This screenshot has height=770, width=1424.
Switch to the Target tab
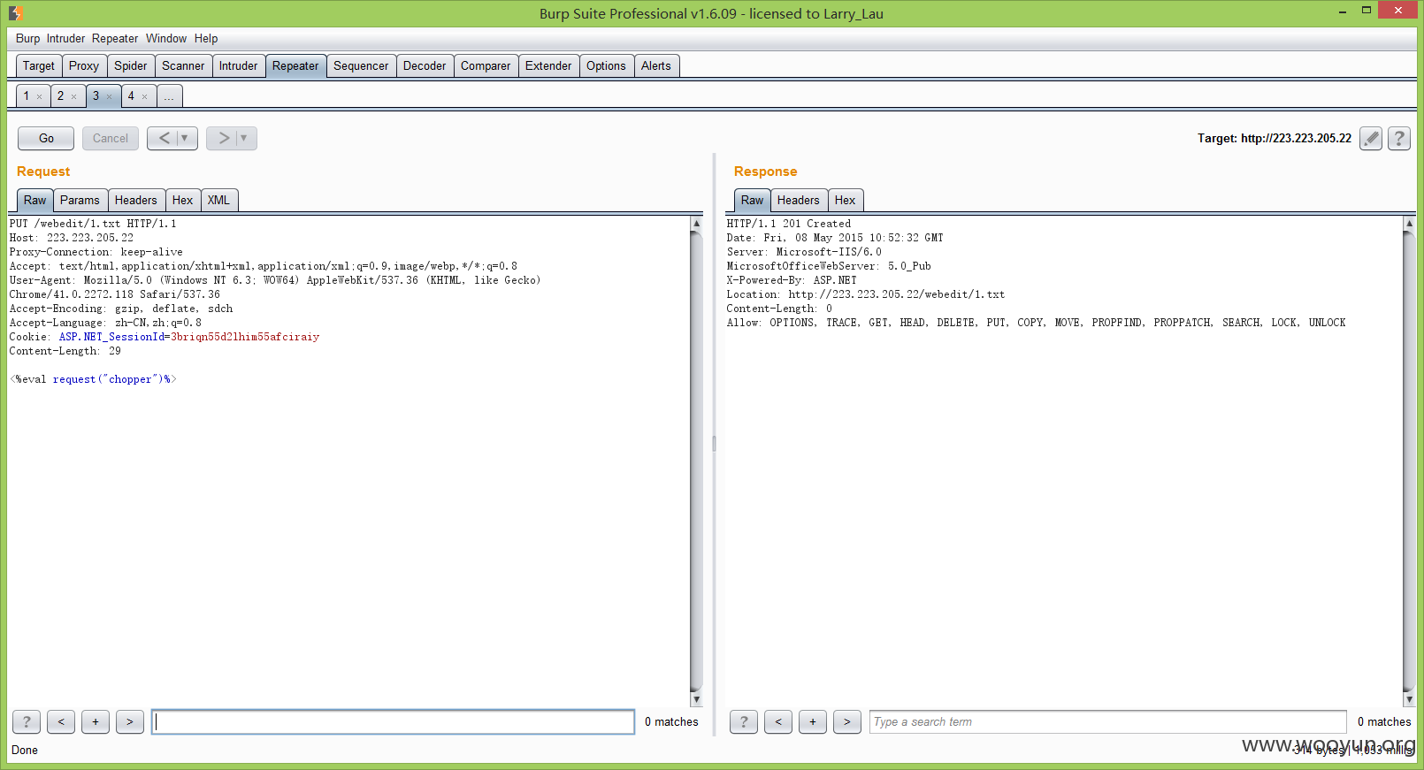[x=39, y=65]
